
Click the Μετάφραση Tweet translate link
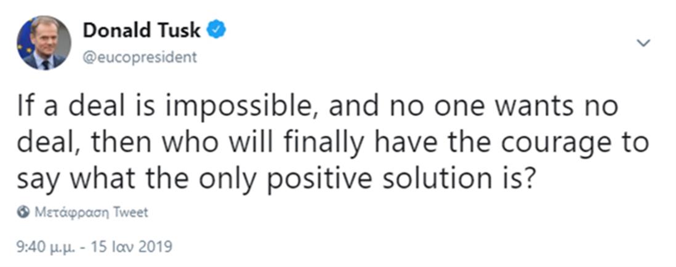click(91, 213)
